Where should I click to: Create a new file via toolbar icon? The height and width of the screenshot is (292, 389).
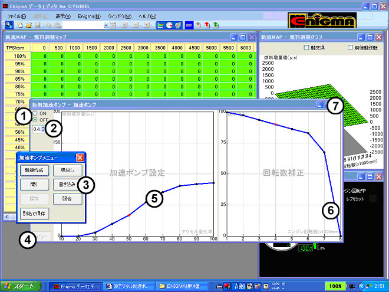19,25
